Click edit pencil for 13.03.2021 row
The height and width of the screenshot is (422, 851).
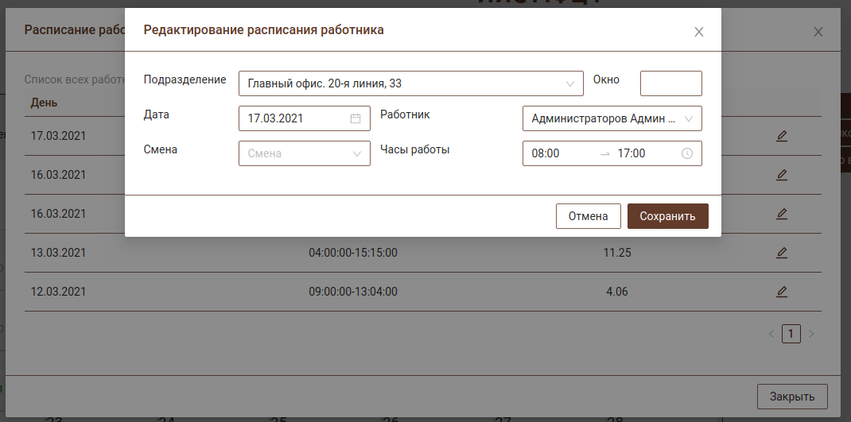point(781,253)
